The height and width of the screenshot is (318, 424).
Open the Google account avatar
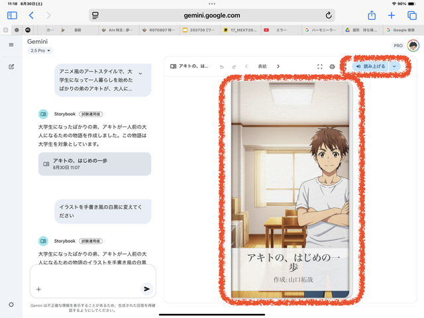pos(413,46)
